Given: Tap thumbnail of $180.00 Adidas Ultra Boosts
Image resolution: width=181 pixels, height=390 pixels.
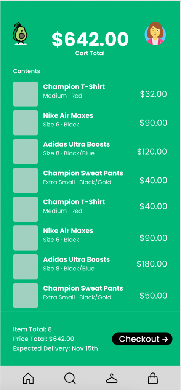Looking at the screenshot, I should [26, 267].
